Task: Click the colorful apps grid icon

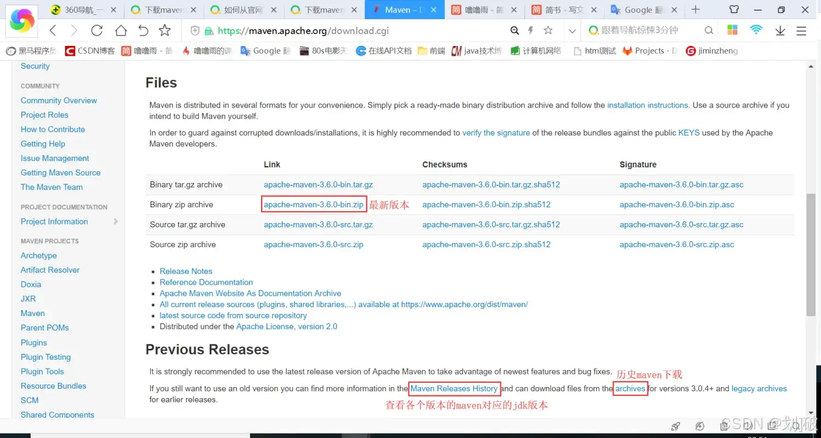Action: coord(732,31)
